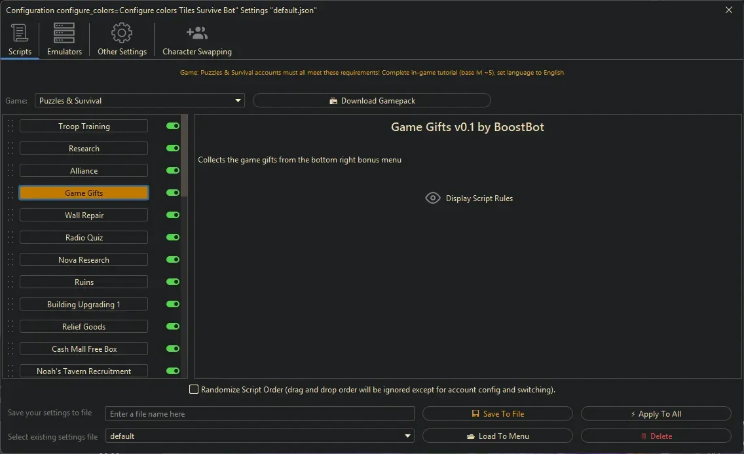
Task: Select the Nova Research script
Action: pos(84,260)
